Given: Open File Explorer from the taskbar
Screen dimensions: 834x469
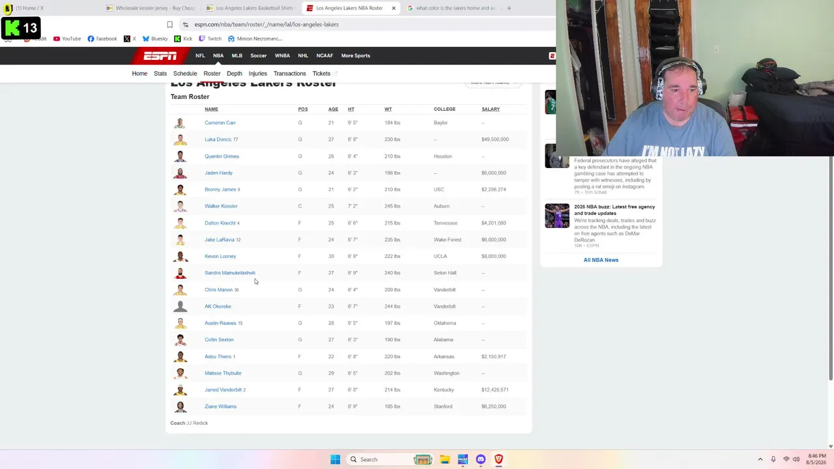Looking at the screenshot, I should click(444, 459).
